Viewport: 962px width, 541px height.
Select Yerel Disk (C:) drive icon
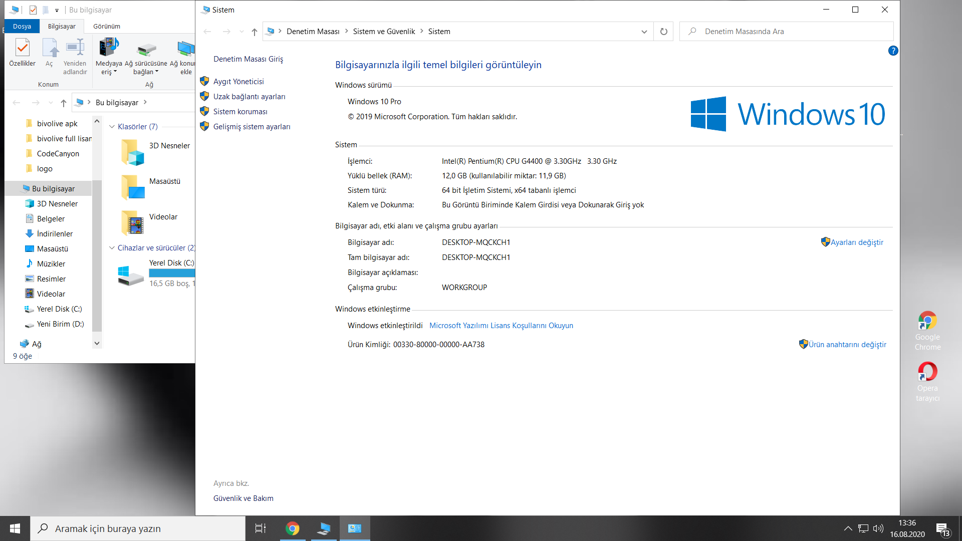point(131,275)
